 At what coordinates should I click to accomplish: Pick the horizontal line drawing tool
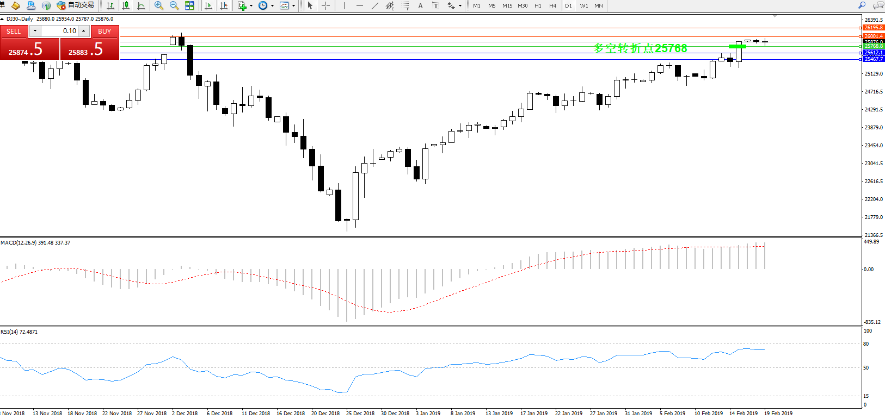359,5
